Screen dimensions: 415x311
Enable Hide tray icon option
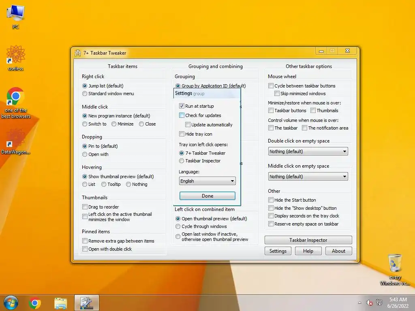tap(182, 134)
